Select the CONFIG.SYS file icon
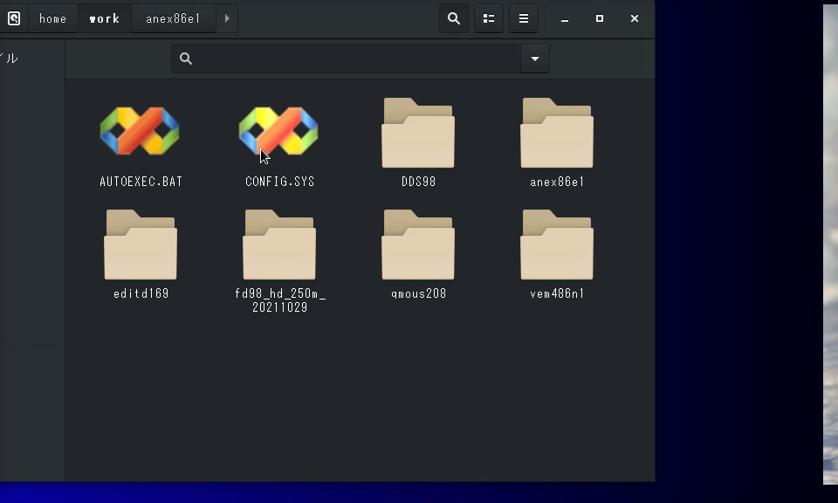The image size is (838, 503). 278,132
